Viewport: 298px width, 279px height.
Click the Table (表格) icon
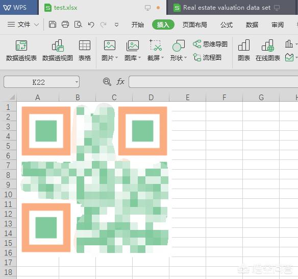[85, 51]
